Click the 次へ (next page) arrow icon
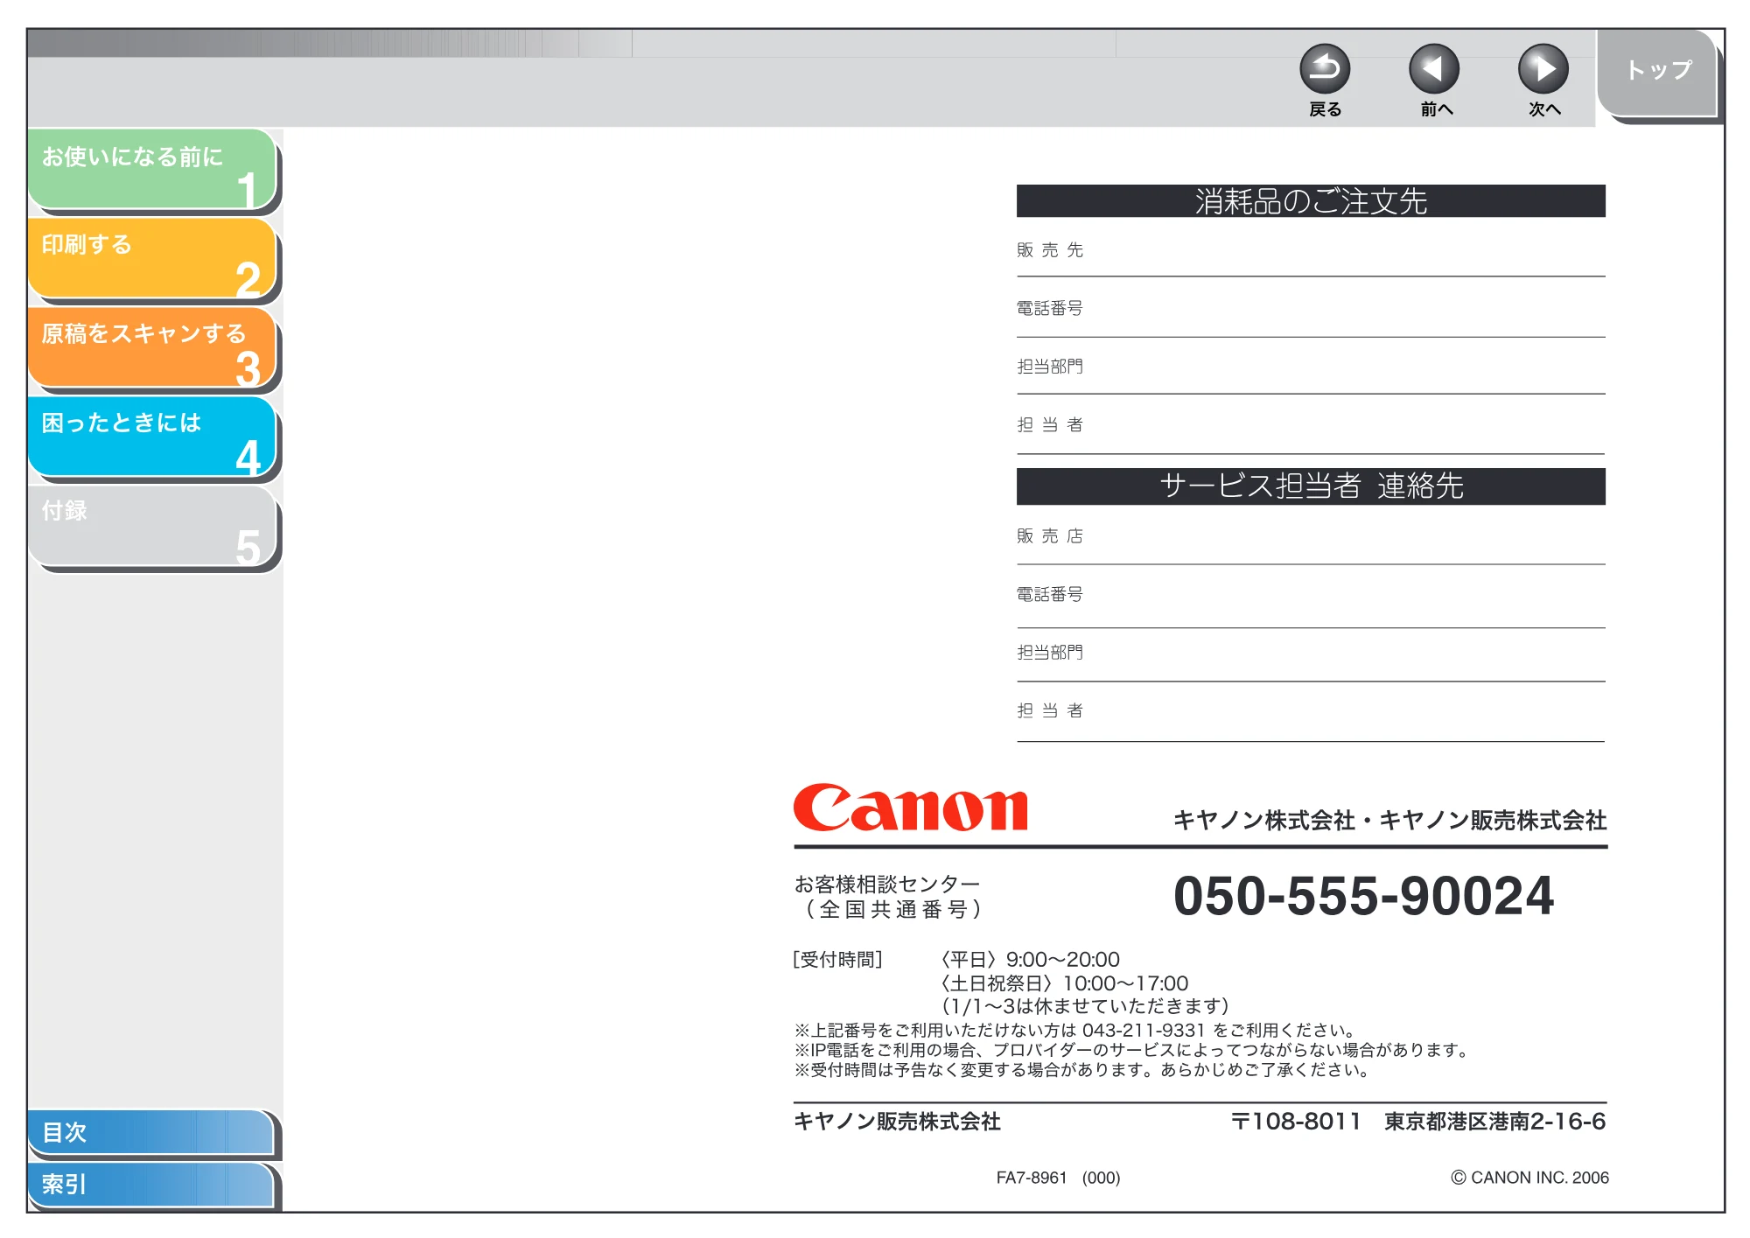 tap(1543, 69)
